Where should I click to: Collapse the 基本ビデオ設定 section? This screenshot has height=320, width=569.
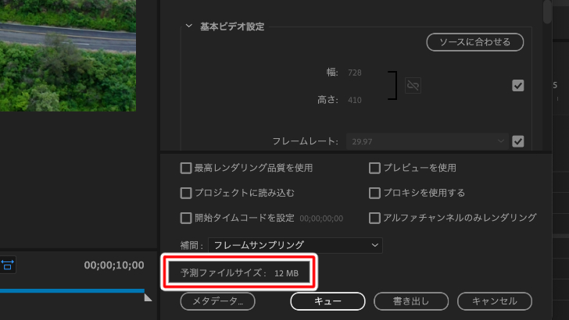click(x=188, y=26)
